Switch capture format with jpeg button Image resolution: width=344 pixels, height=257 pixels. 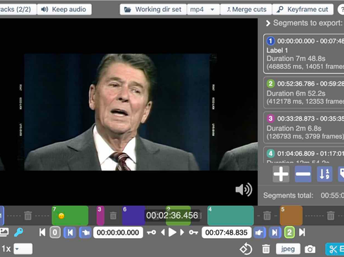click(x=288, y=249)
